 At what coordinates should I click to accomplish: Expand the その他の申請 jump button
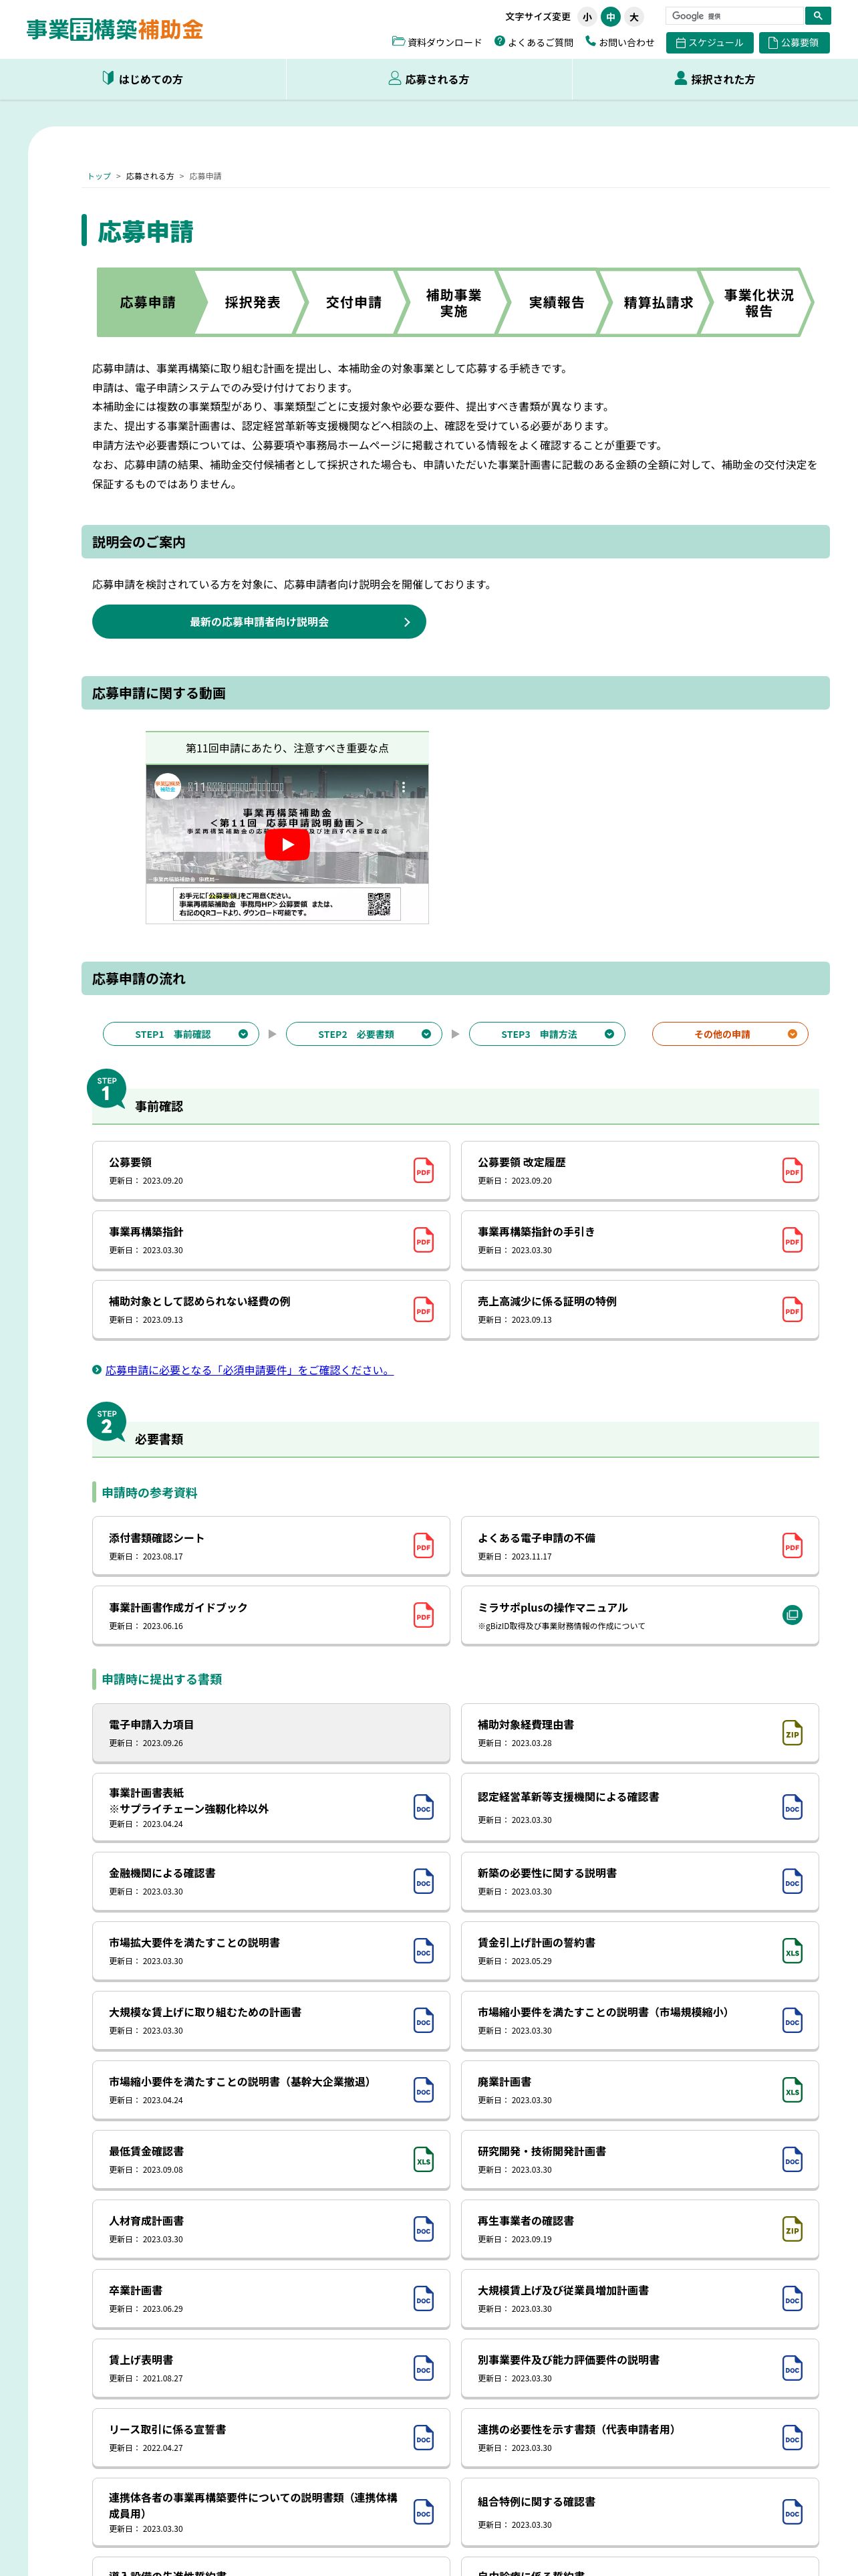click(x=730, y=1034)
